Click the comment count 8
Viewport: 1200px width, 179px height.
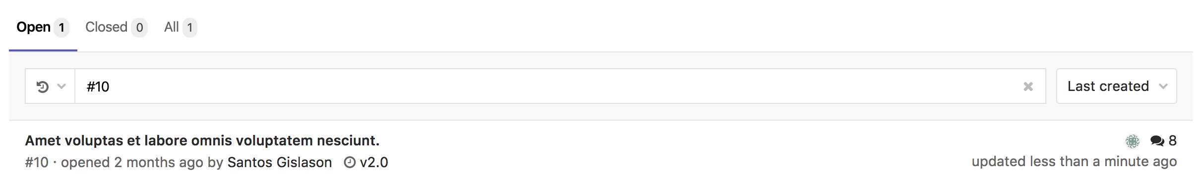[x=1172, y=141]
